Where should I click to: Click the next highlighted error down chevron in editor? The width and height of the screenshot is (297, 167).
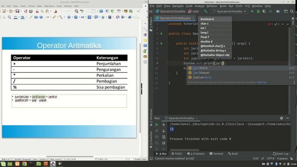pyautogui.click(x=288, y=24)
